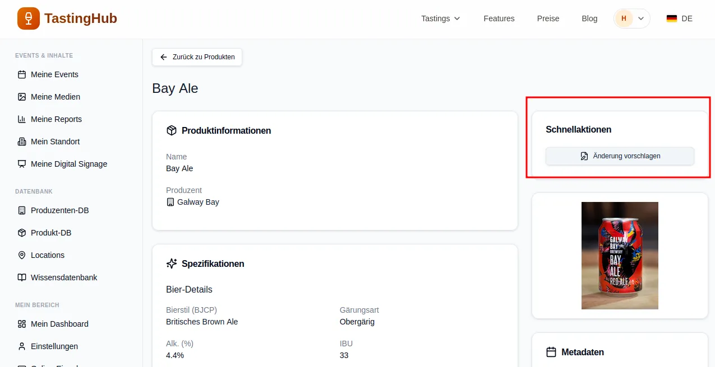
Task: Go to the Features page
Action: click(499, 18)
